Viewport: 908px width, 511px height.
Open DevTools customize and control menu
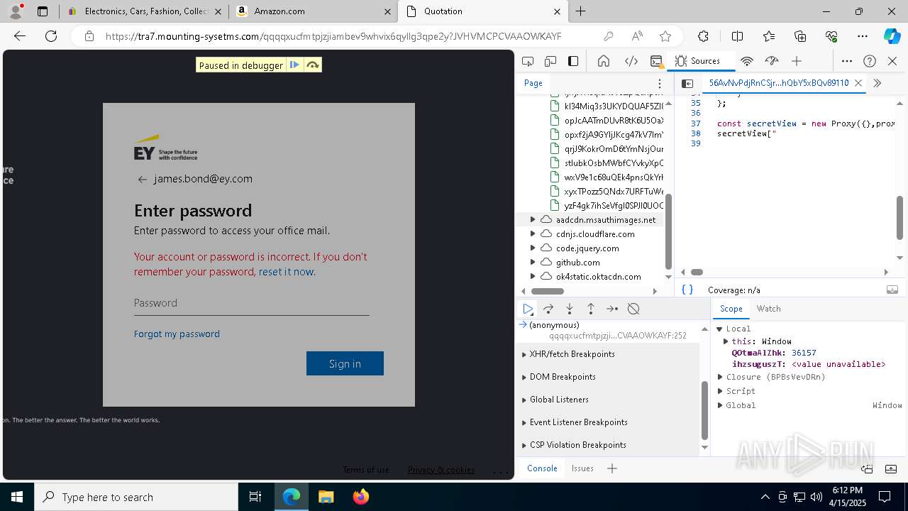tap(847, 61)
